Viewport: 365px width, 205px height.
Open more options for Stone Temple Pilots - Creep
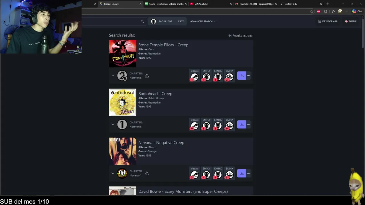tap(249, 75)
